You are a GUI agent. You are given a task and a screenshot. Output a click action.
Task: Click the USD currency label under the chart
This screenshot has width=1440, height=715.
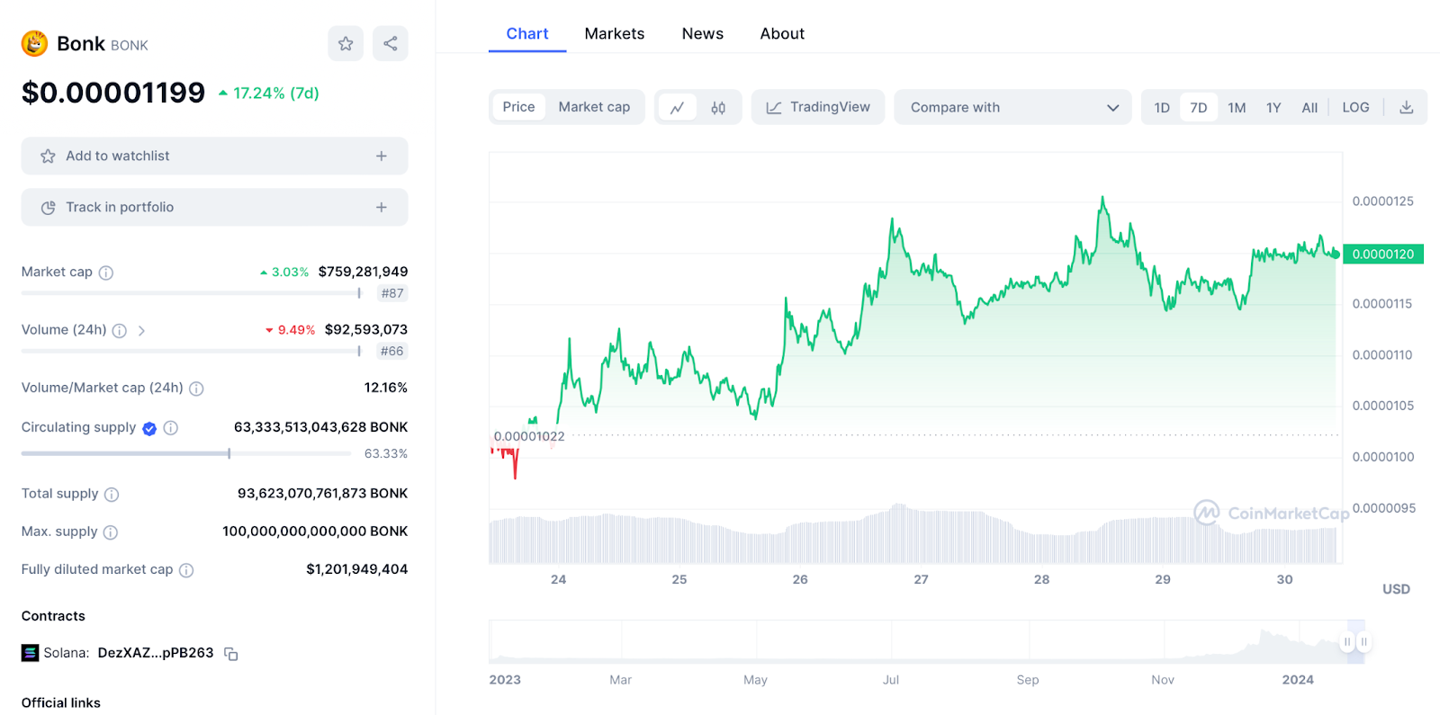click(x=1396, y=589)
